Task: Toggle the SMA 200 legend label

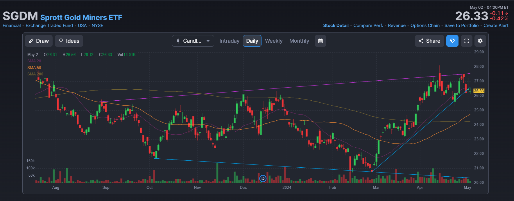Action: (x=35, y=74)
